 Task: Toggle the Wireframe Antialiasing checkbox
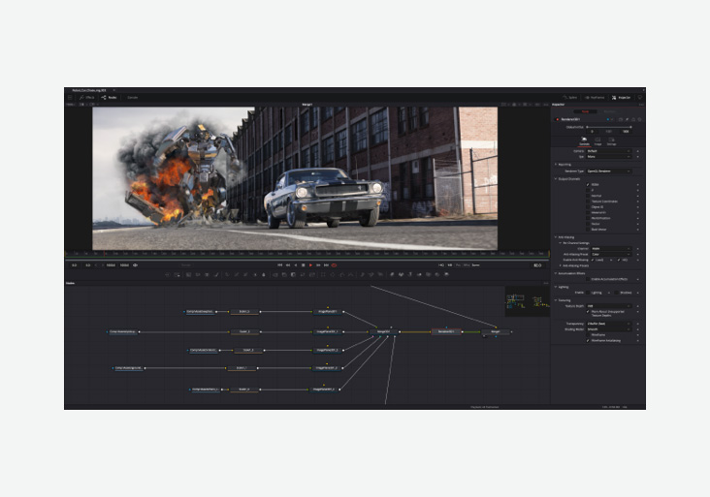click(x=588, y=340)
